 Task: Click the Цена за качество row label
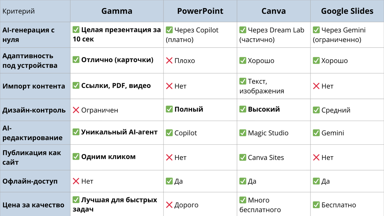33,205
